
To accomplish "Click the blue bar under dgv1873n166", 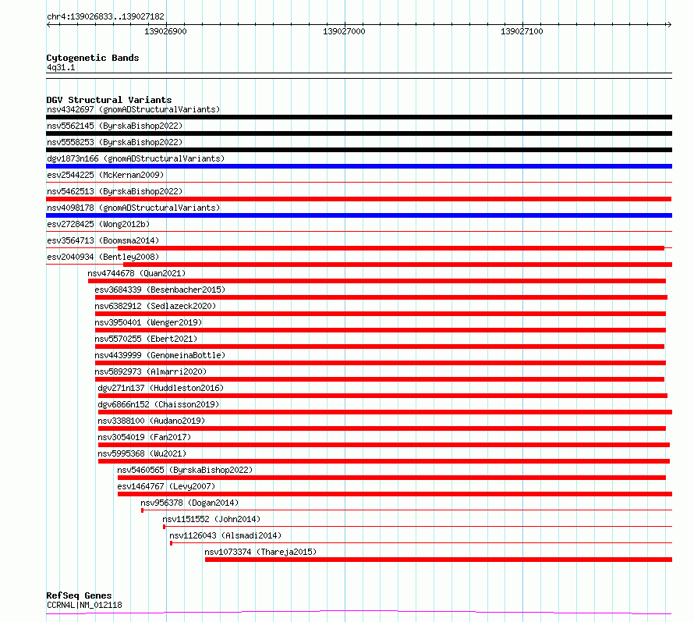I will pyautogui.click(x=359, y=166).
